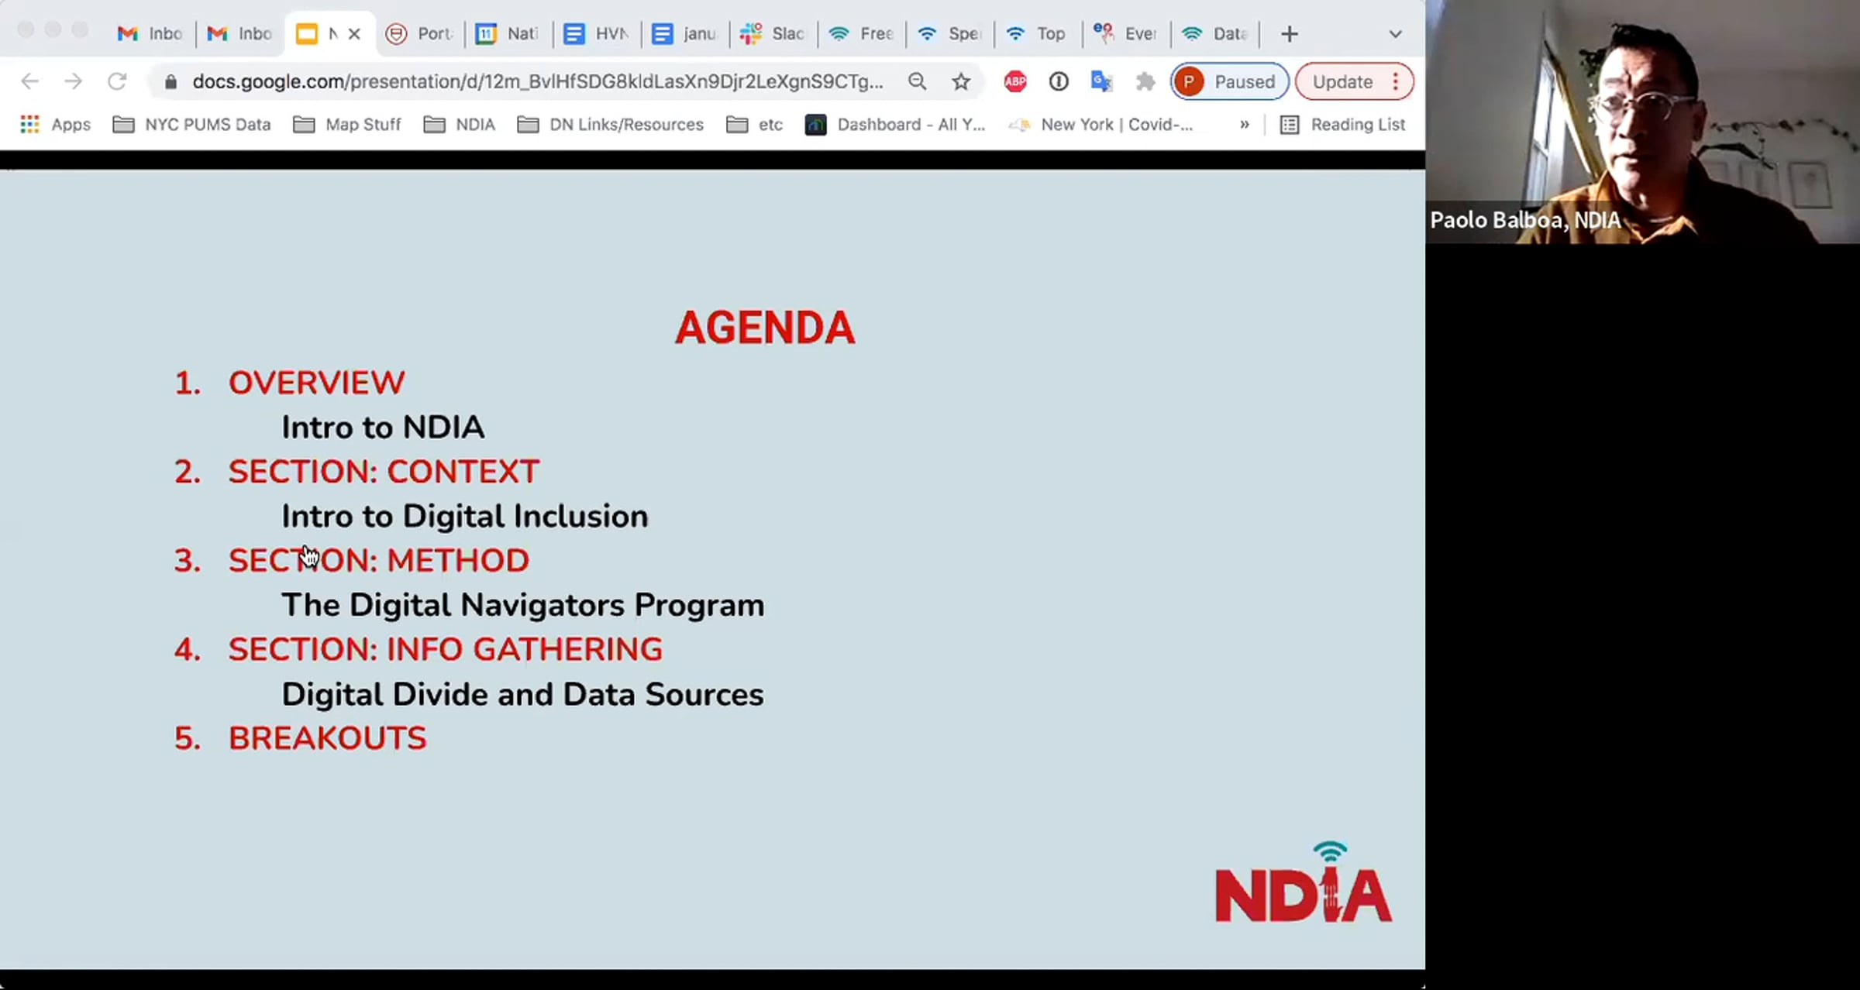Reload the page with refresh icon

(x=117, y=81)
